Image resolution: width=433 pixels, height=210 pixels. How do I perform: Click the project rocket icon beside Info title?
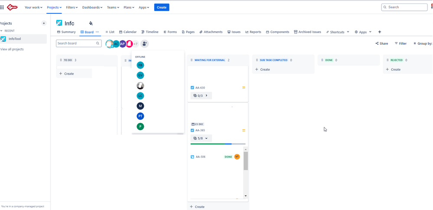pos(59,23)
